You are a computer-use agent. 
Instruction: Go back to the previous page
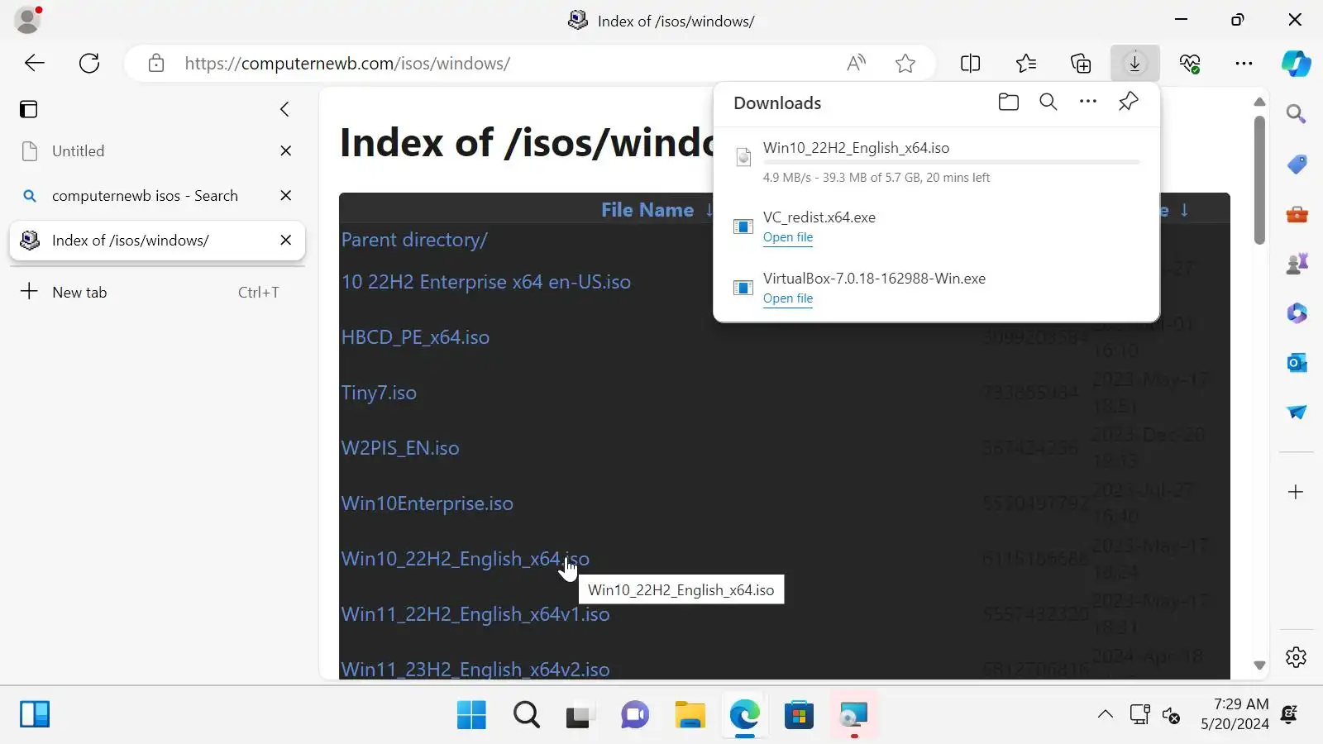35,63
